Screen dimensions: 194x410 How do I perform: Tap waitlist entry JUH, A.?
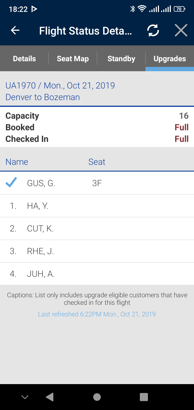pos(41,274)
